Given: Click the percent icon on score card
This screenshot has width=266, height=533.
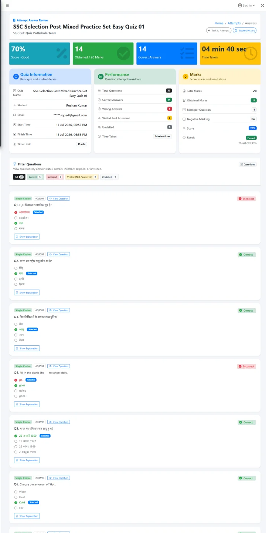Looking at the screenshot, I should 62,53.
